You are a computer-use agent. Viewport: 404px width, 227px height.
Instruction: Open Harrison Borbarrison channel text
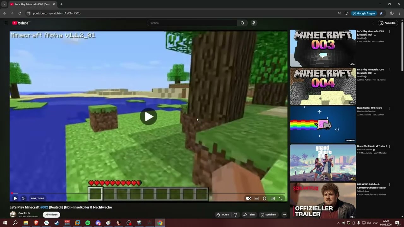(x=366, y=111)
